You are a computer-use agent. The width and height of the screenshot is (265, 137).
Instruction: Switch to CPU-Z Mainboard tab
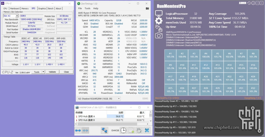(15, 8)
